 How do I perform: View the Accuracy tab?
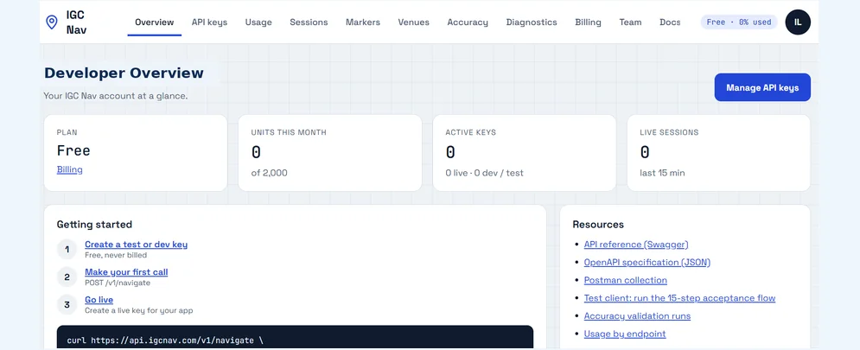pyautogui.click(x=468, y=22)
